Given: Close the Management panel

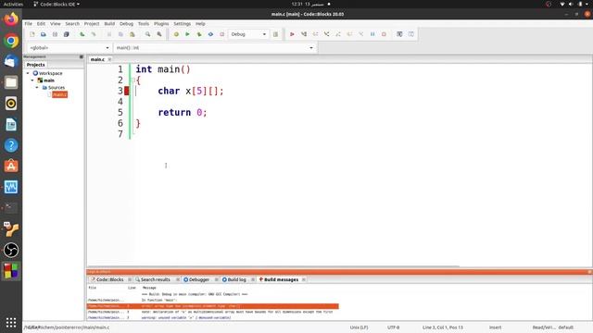Looking at the screenshot, I should (x=82, y=57).
